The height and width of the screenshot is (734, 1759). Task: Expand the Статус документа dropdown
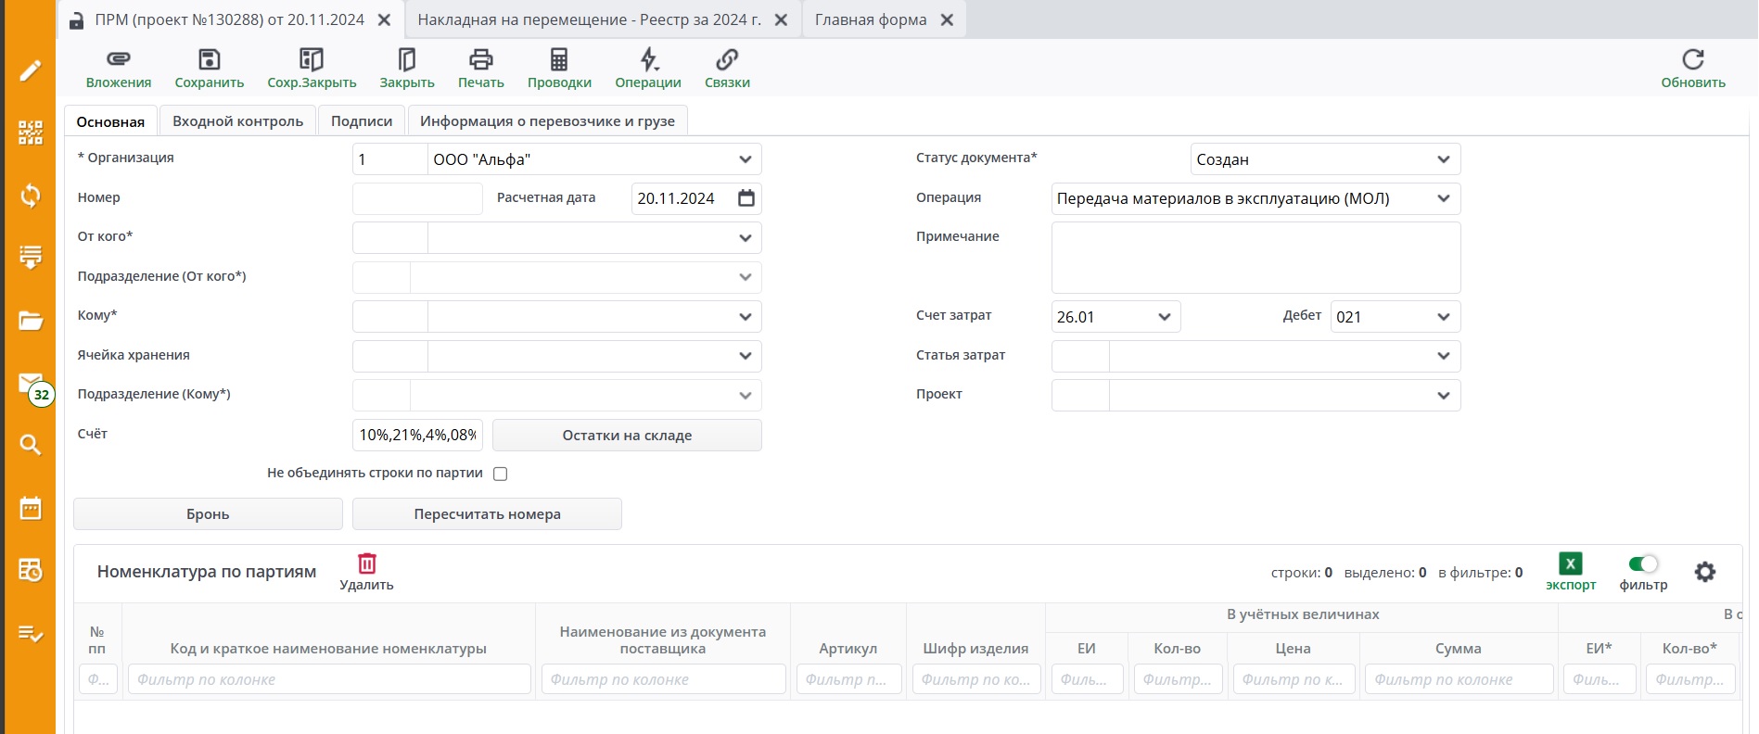pos(1443,159)
